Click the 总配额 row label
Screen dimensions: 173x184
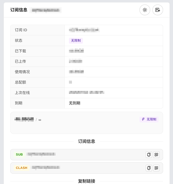click(20, 82)
